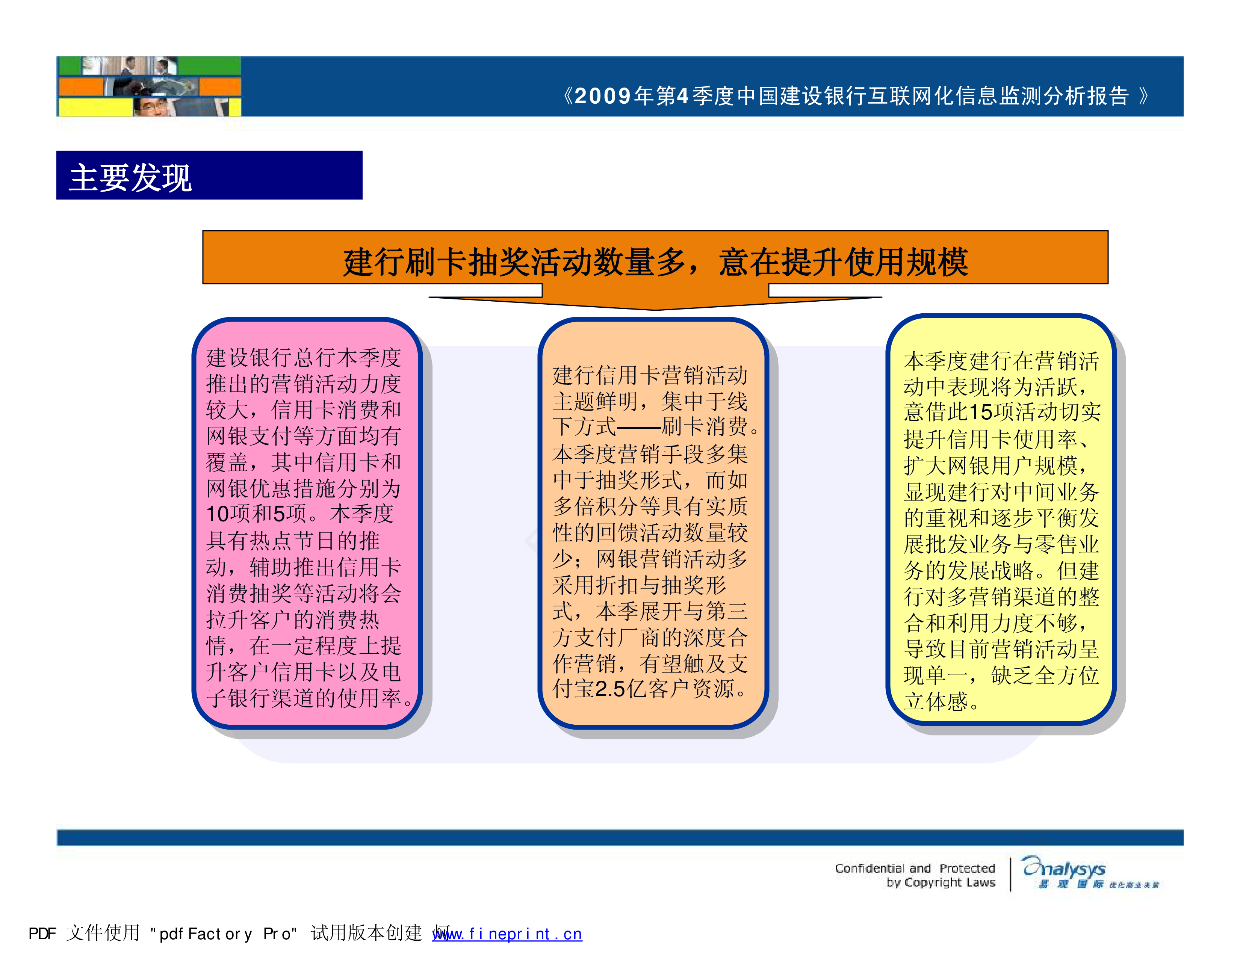Select the report title 2009年第4季度中国建设银行 header text
Image resolution: width=1240 pixels, height=958 pixels.
tap(856, 95)
